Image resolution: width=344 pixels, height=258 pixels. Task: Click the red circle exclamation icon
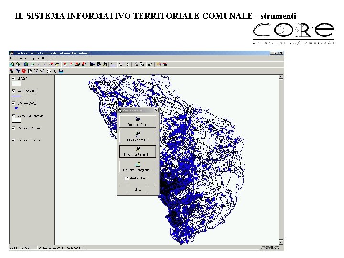click(24, 71)
